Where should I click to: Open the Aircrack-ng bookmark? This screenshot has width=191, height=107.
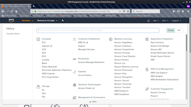click(79, 16)
